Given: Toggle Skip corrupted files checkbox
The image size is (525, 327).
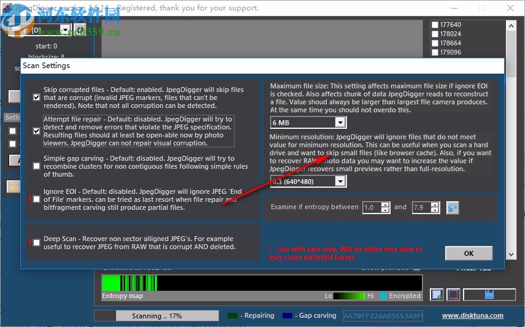Looking at the screenshot, I should coord(36,98).
